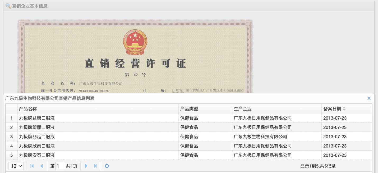Viewport: 378px width, 173px height.
Task: Select row 九极牌欣泰口服液
Action: click(189, 146)
